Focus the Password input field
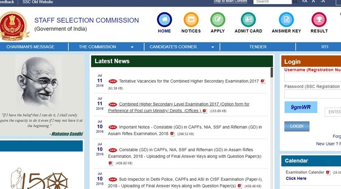 [x=313, y=94]
